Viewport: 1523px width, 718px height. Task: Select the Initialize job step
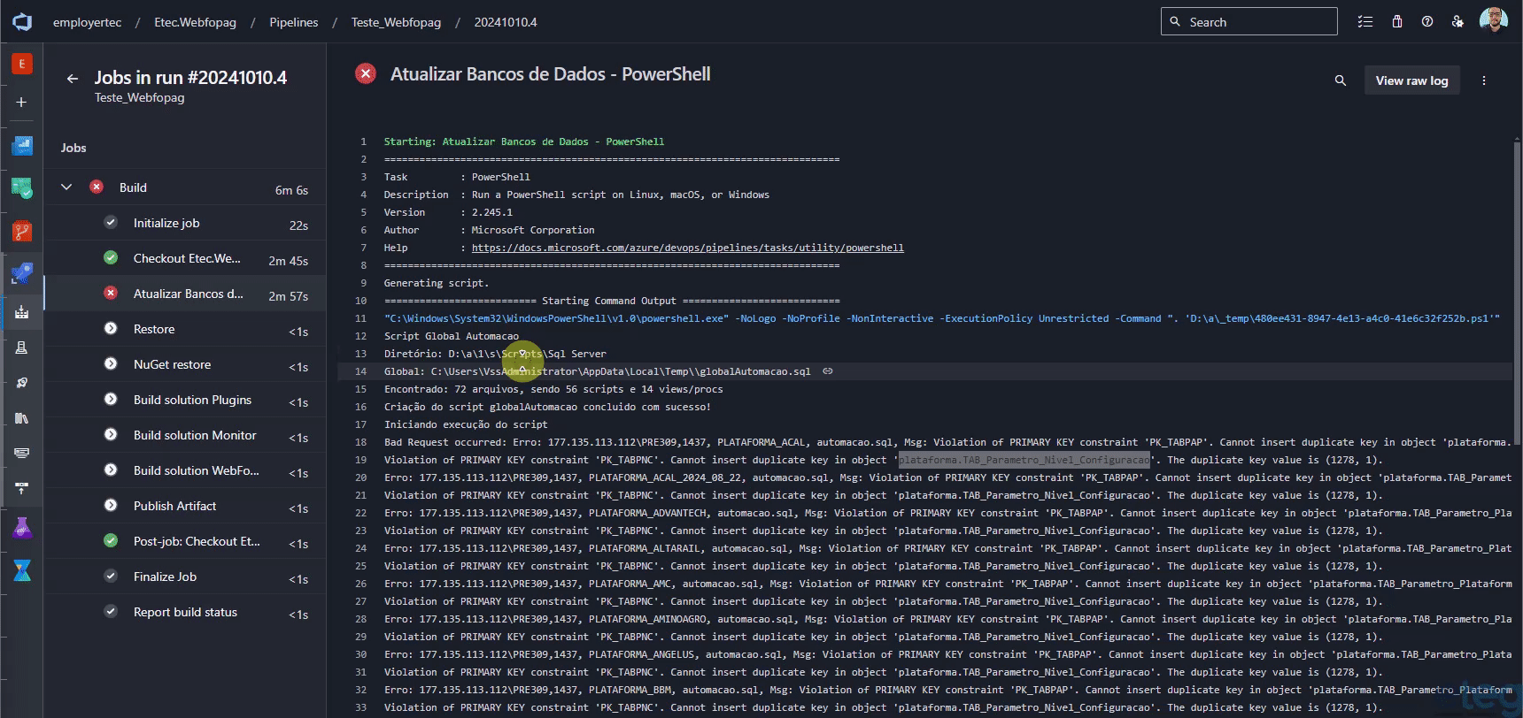186,223
